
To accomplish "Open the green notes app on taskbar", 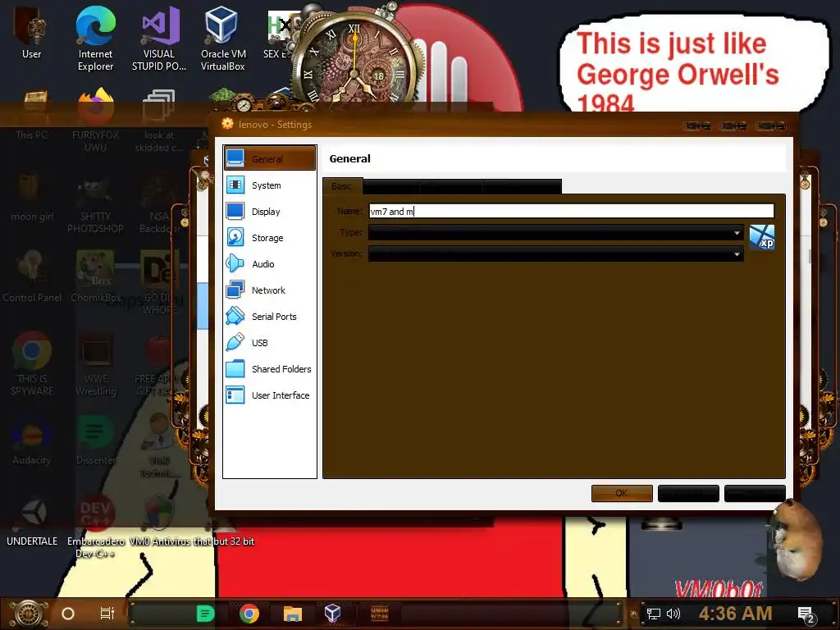I will pos(205,614).
